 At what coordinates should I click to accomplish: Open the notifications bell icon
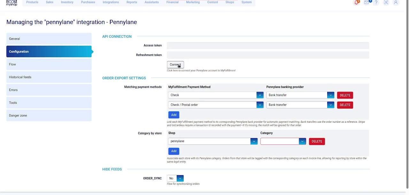[357, 2]
